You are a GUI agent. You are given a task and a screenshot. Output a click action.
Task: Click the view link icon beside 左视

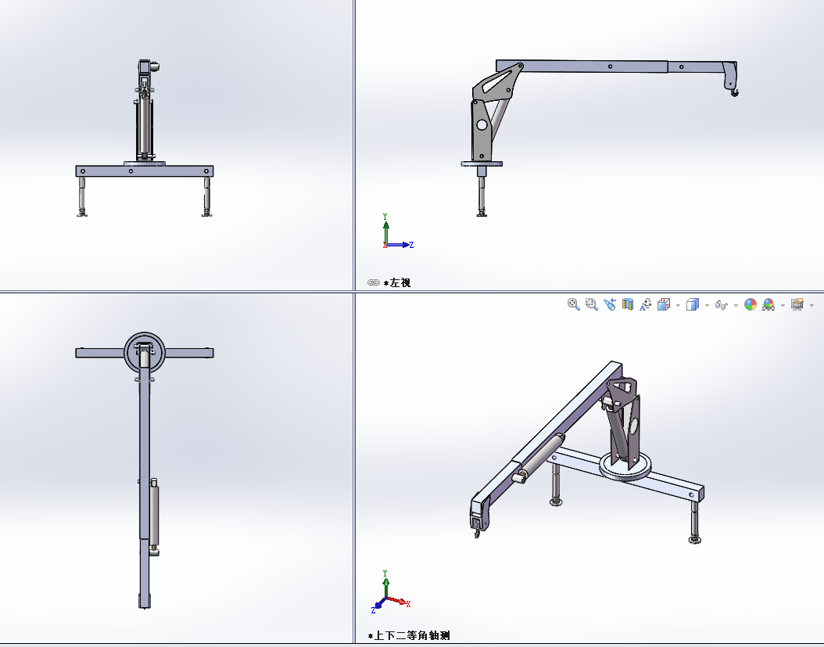pyautogui.click(x=373, y=282)
